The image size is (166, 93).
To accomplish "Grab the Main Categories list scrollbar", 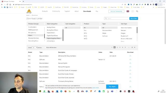I will coord(63,35).
